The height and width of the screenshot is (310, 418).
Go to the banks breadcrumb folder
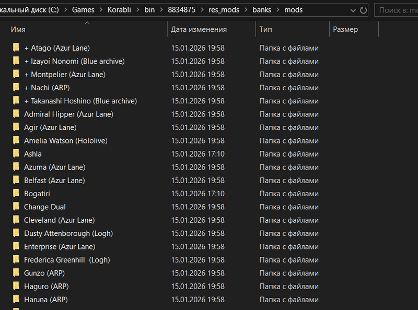coord(261,10)
